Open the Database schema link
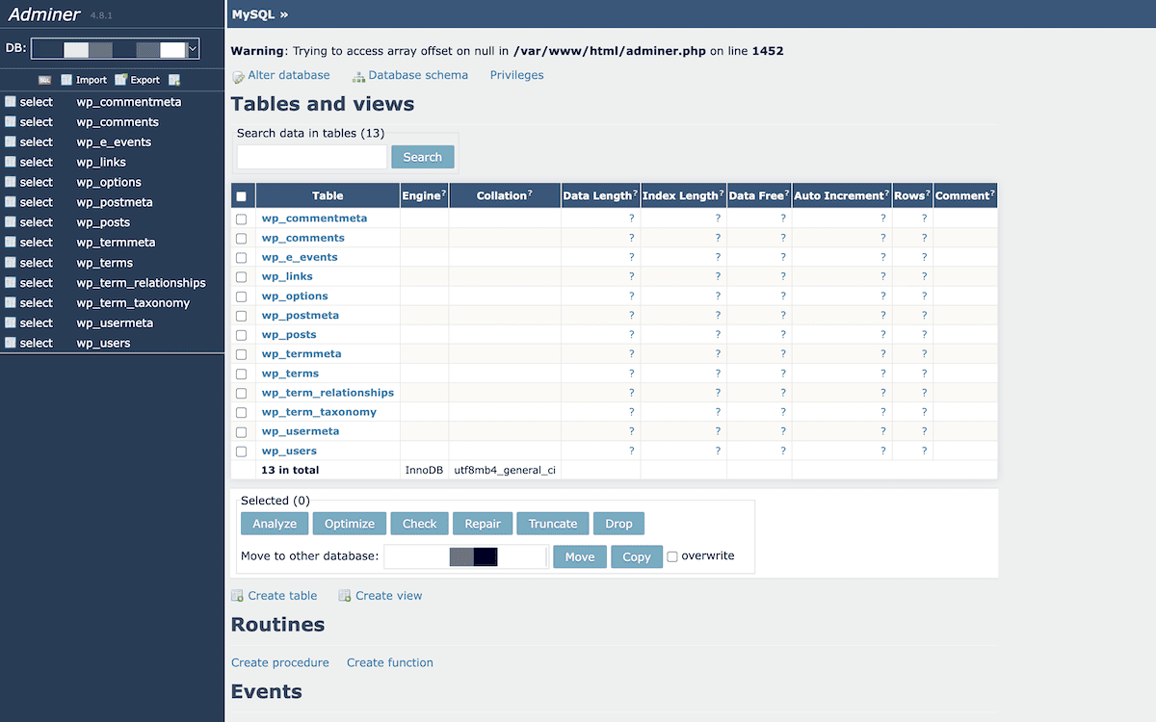The image size is (1156, 722). coord(418,75)
